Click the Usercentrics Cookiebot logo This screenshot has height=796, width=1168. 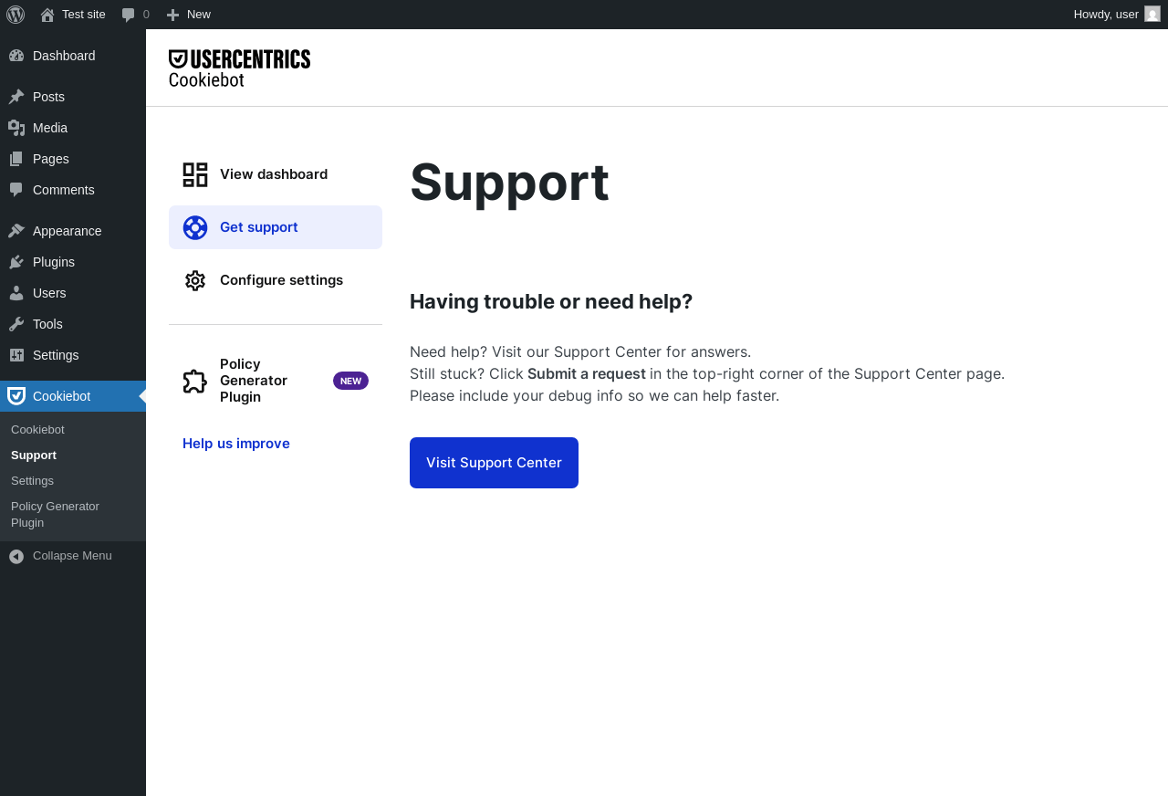(x=239, y=68)
